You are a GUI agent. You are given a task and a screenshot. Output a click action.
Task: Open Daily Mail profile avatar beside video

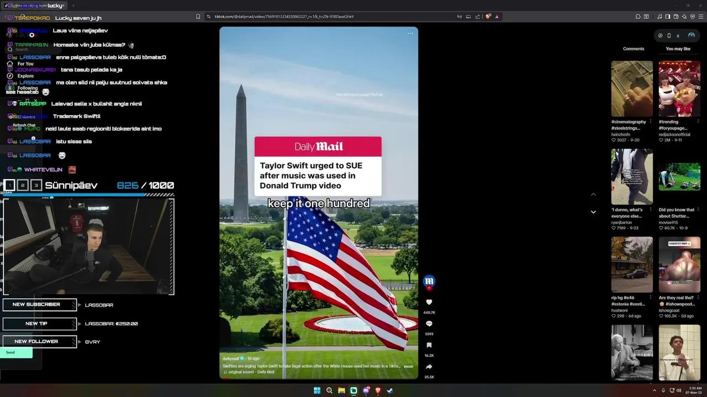[x=429, y=281]
